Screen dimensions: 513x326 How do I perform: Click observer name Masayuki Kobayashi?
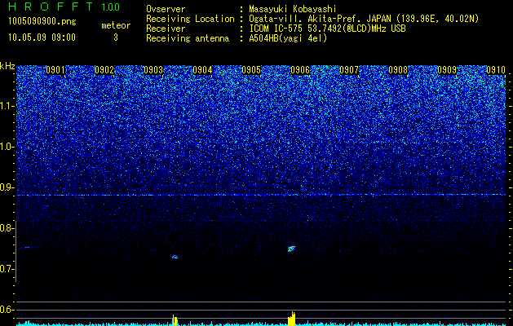pos(293,9)
